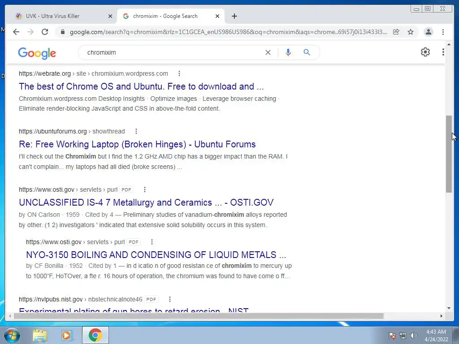Open the Action Center flag in system tray
The width and height of the screenshot is (459, 344).
tap(392, 335)
